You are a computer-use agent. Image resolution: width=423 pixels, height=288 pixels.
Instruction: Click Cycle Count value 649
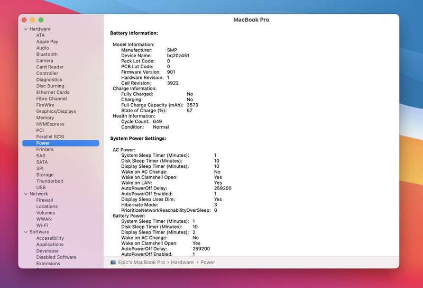(157, 122)
